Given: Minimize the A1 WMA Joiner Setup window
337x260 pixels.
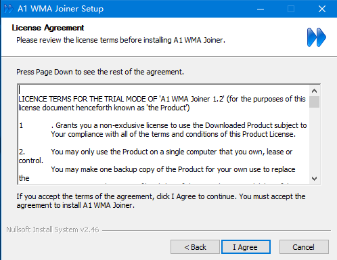Looking at the screenshot, I should [x=261, y=9].
